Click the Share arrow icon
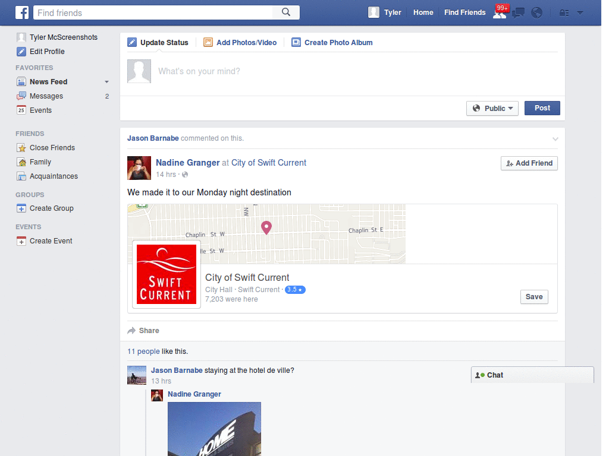609x456 pixels. pos(131,330)
